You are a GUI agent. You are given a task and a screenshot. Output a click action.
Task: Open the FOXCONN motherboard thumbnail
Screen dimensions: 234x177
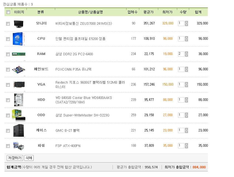[x=19, y=69]
